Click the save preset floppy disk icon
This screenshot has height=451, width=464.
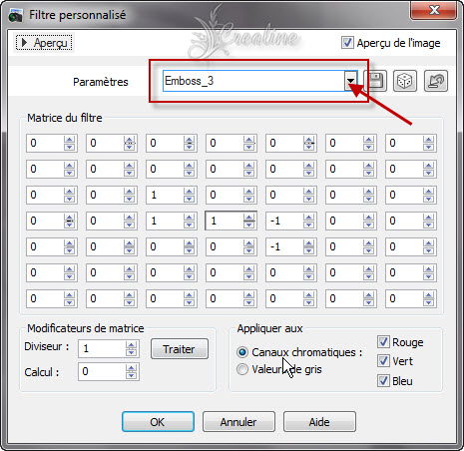click(375, 81)
